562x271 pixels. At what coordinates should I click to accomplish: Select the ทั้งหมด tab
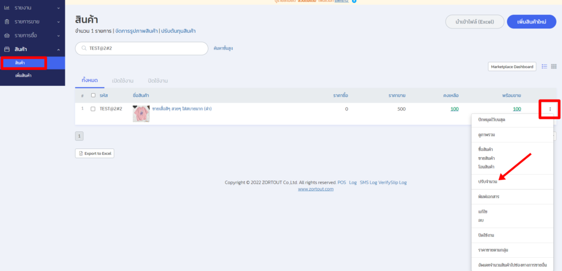click(x=89, y=80)
